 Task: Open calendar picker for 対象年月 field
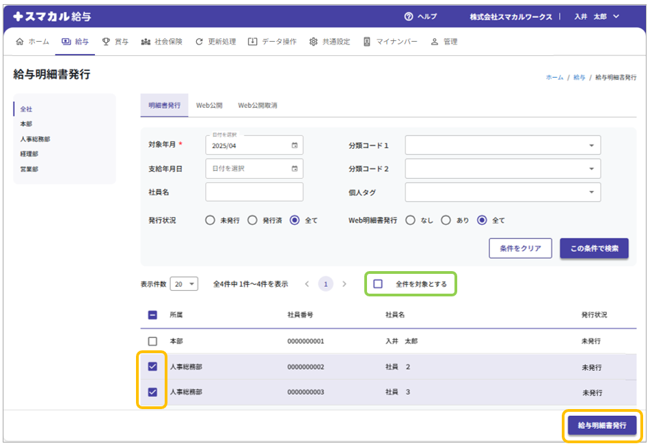coord(295,145)
